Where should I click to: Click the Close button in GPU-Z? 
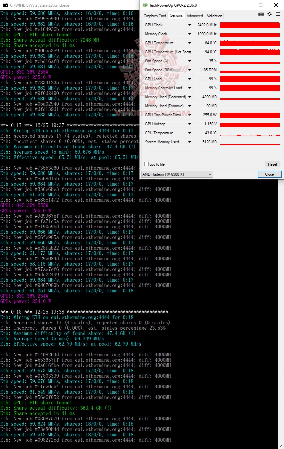tap(269, 174)
